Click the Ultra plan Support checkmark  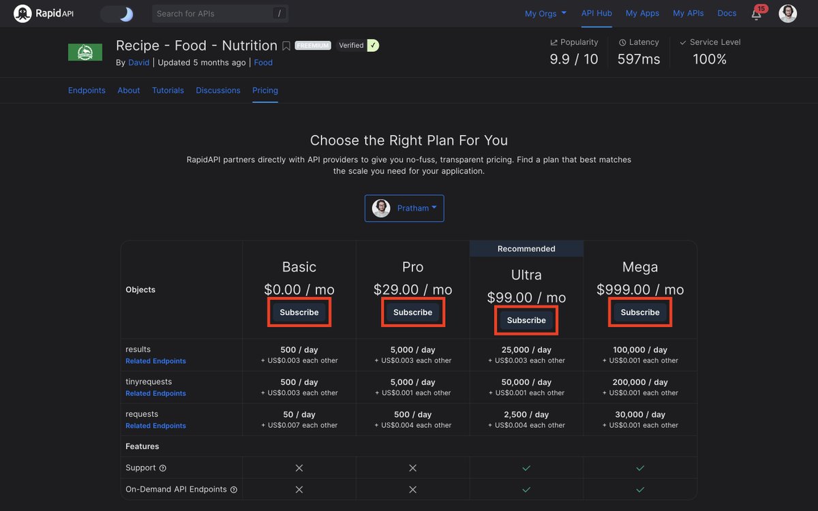coord(526,468)
